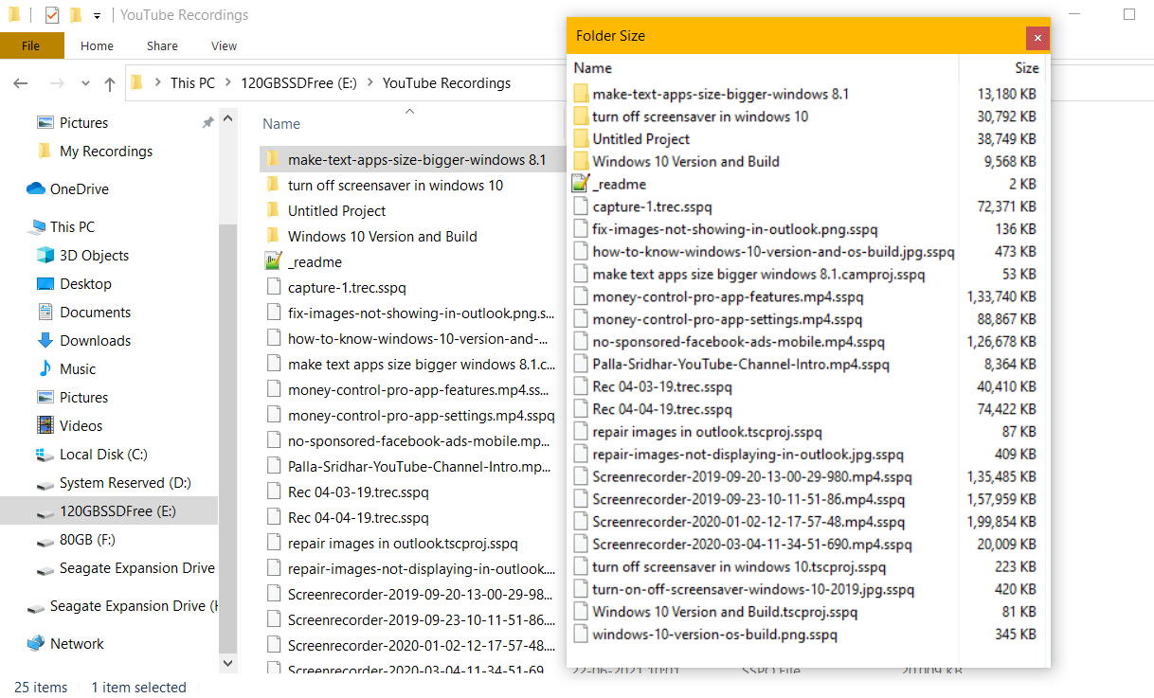
Task: Click navigation pane scrollbar up arrow
Action: click(227, 119)
